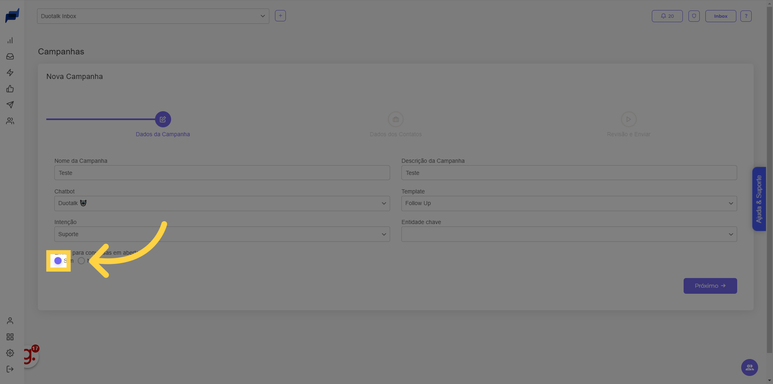
Task: Click the Descrição da Campanha input field
Action: pyautogui.click(x=569, y=173)
